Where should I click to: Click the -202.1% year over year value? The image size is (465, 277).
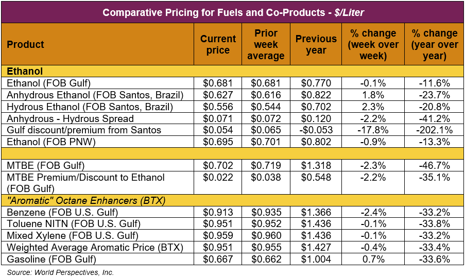(434, 130)
